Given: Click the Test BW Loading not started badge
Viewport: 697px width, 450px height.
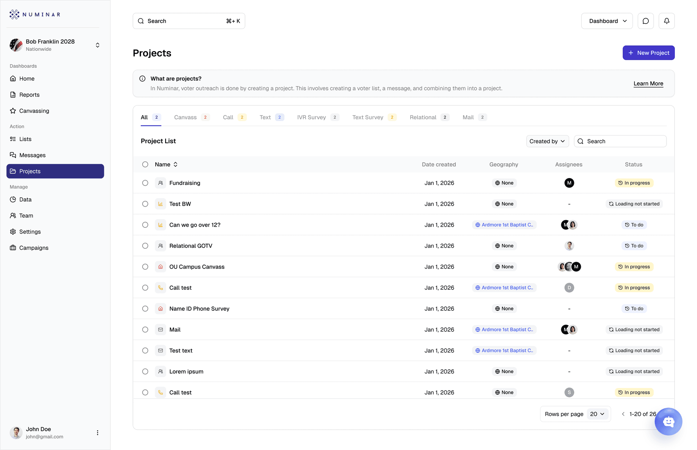Looking at the screenshot, I should click(634, 204).
